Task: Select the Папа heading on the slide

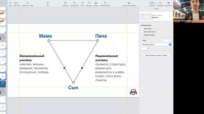Action: pos(101,36)
